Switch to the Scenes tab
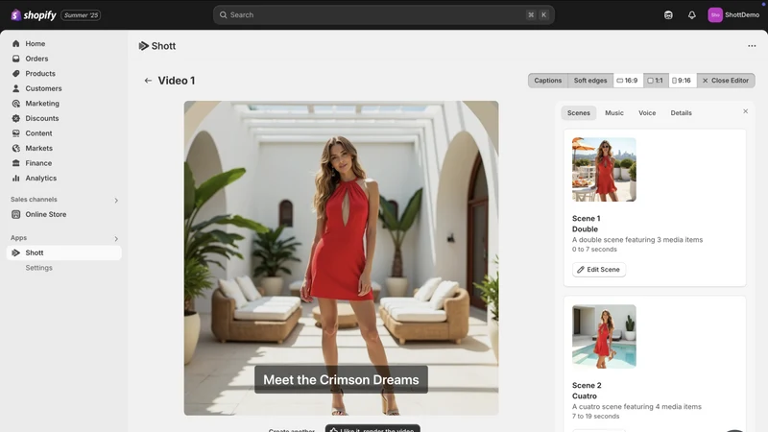 (579, 112)
